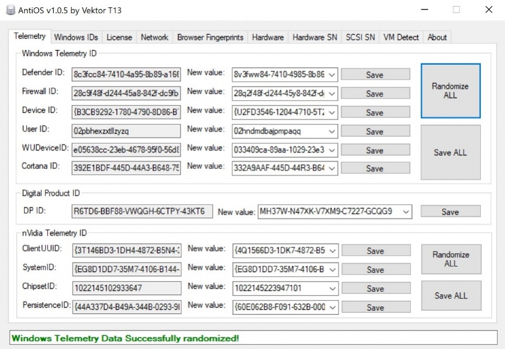Switch to the Windows IDs tab
Viewport: 505px width, 349px height.
click(76, 37)
